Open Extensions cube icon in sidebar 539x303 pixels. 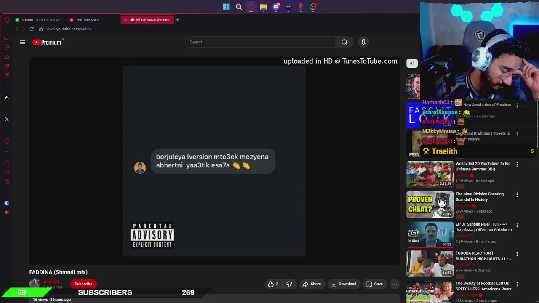pos(7,172)
